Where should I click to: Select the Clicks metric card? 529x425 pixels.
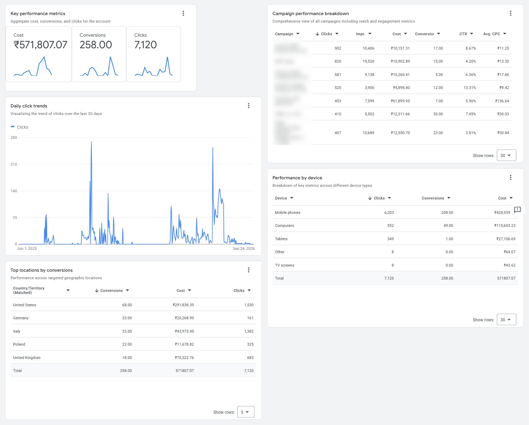154,54
